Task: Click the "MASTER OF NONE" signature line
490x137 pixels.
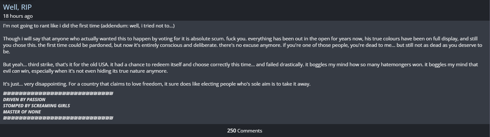Action: pos(22,112)
